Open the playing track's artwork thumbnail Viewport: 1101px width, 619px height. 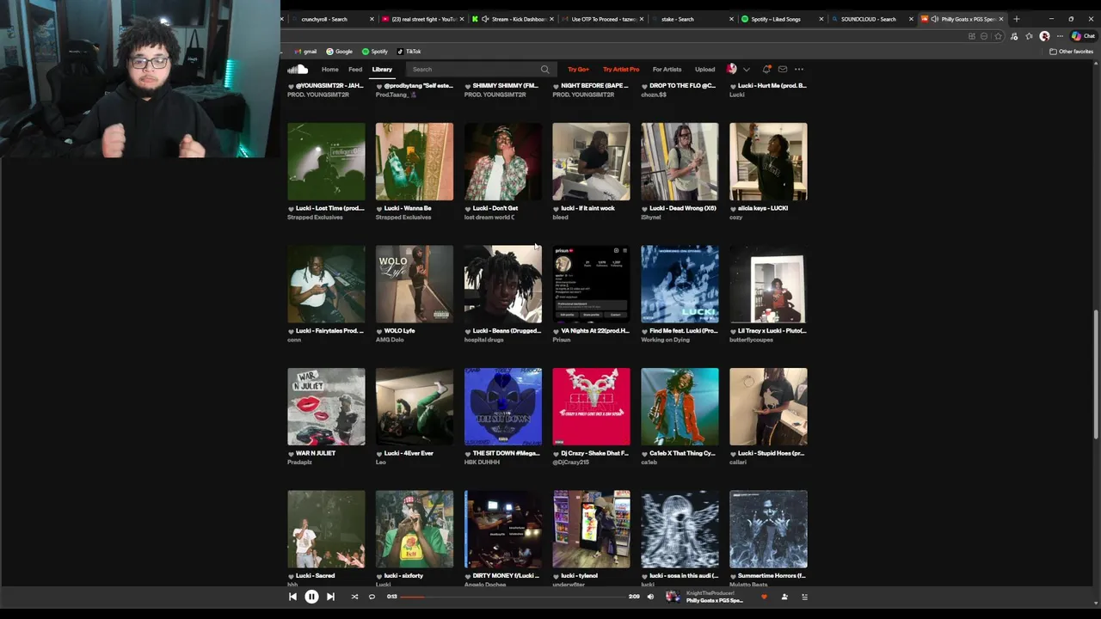[x=673, y=597]
